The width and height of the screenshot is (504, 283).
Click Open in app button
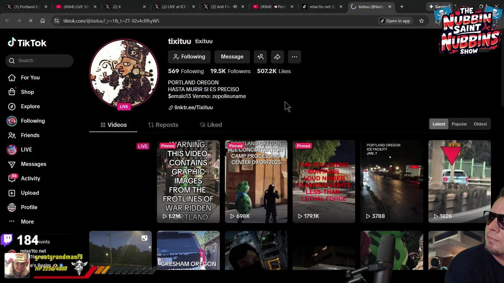tap(395, 21)
